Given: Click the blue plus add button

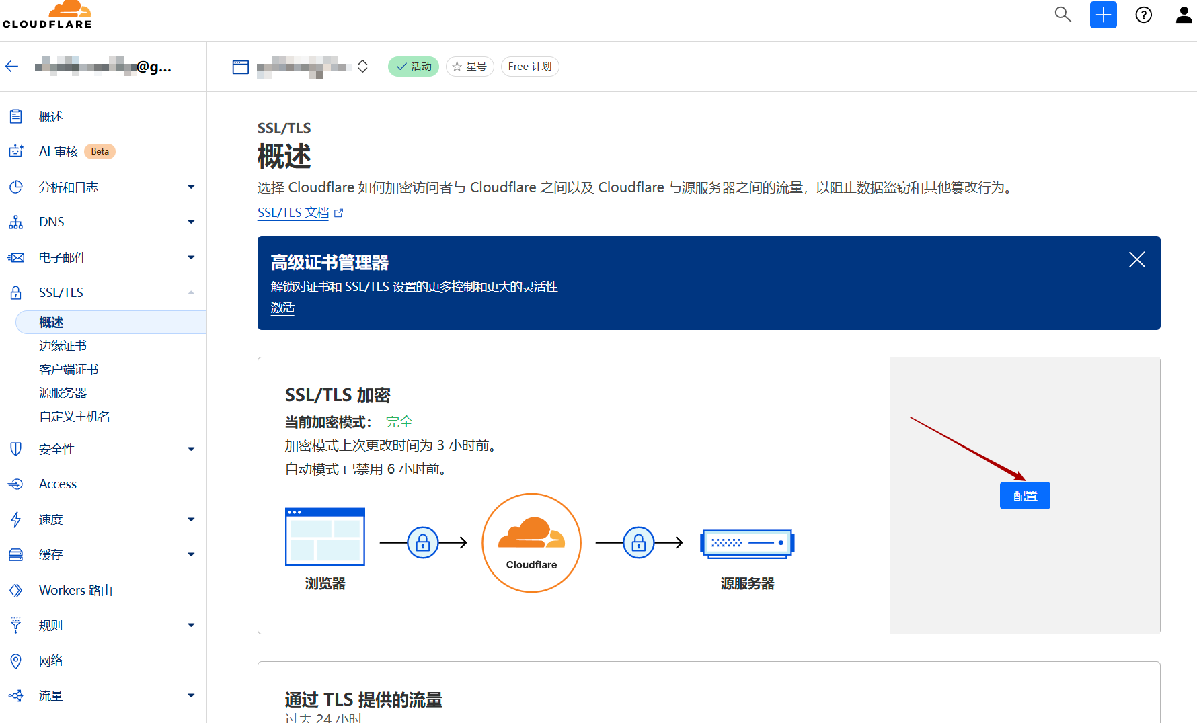Looking at the screenshot, I should (x=1103, y=15).
